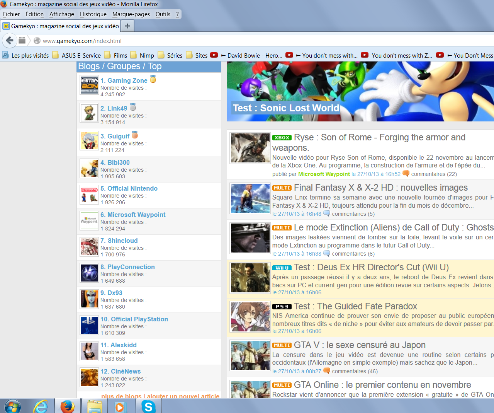
Task: Click the Gaming Zone blog avatar
Action: pos(89,85)
